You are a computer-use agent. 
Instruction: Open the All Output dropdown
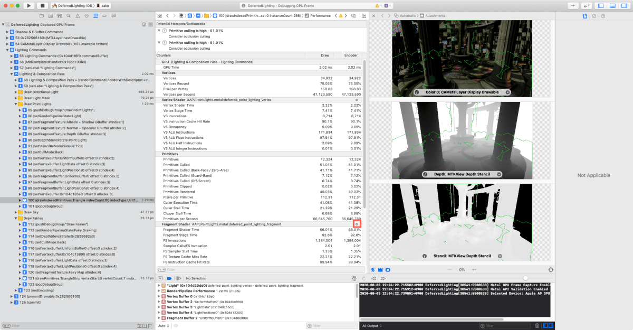[x=372, y=326]
